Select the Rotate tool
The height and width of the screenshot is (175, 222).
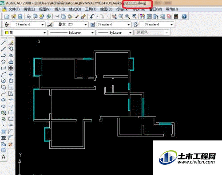click(11, 81)
